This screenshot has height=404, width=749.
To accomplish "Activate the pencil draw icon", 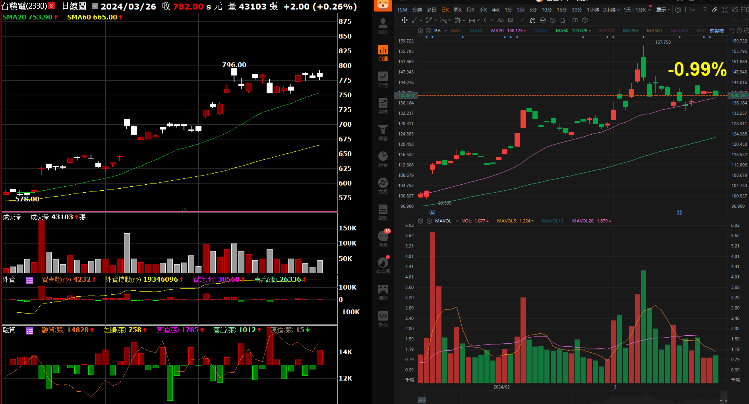I will 714,10.
